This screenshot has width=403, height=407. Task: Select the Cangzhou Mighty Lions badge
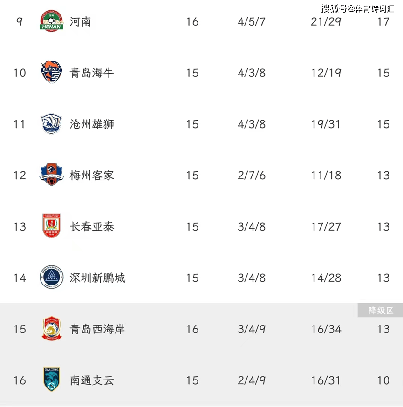pyautogui.click(x=51, y=123)
